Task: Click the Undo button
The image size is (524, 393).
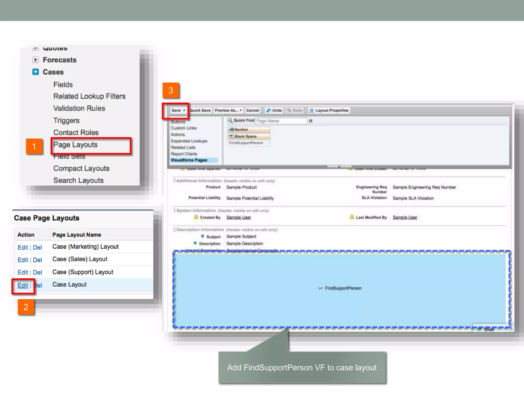Action: coord(274,110)
